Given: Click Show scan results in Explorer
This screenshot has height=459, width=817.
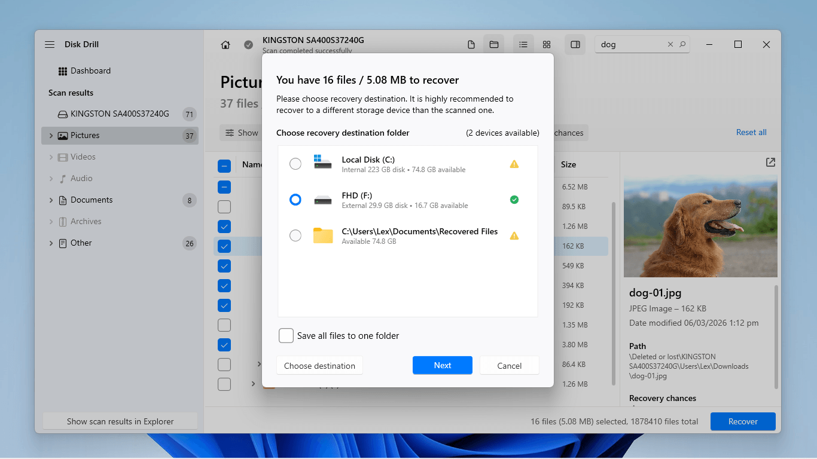Looking at the screenshot, I should (x=120, y=421).
